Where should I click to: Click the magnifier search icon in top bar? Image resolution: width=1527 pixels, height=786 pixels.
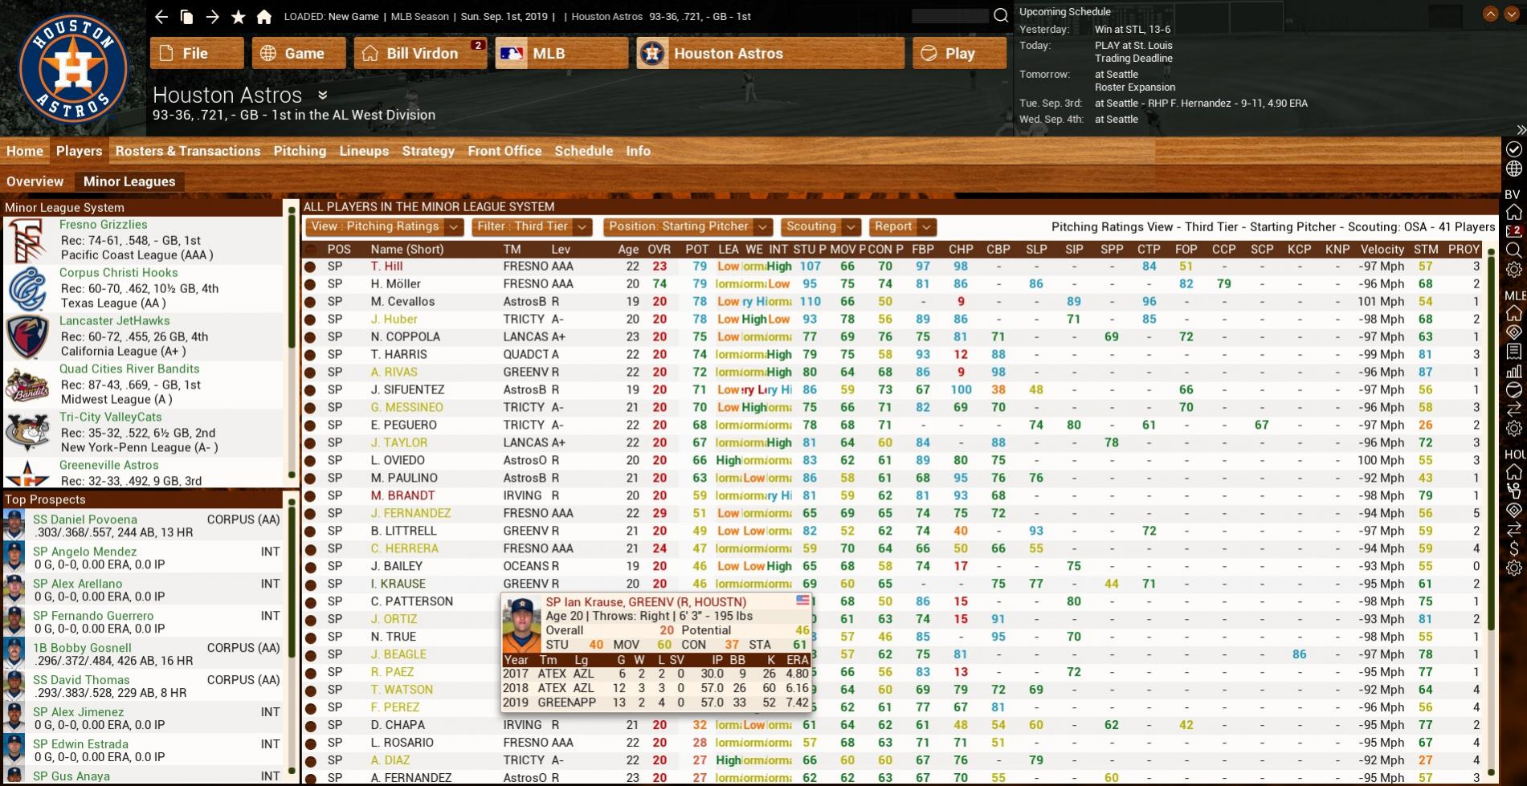coord(1000,15)
